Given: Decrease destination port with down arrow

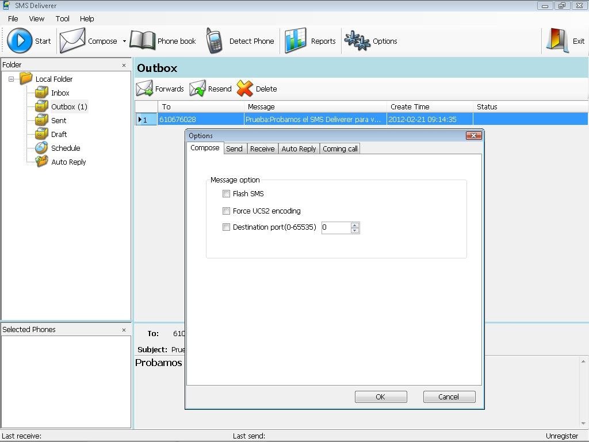Looking at the screenshot, I should click(354, 230).
